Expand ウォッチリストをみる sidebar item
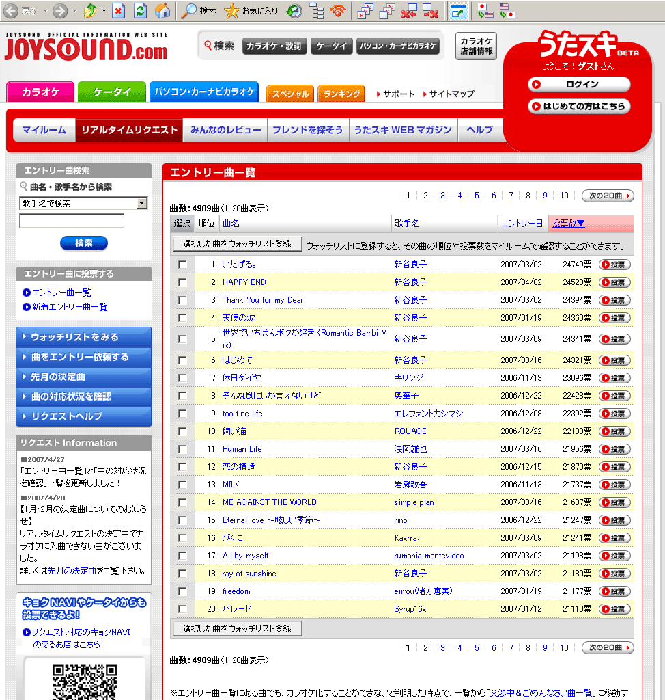Image resolution: width=665 pixels, height=700 pixels. pos(84,337)
